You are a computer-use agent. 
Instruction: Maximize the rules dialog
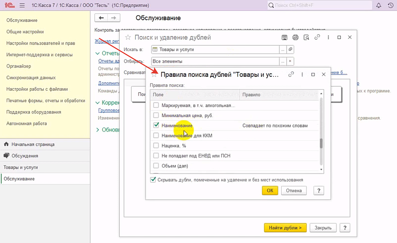click(x=313, y=74)
